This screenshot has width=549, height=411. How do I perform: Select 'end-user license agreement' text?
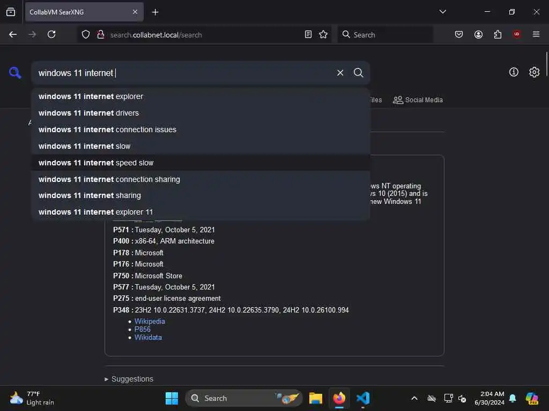pos(178,299)
